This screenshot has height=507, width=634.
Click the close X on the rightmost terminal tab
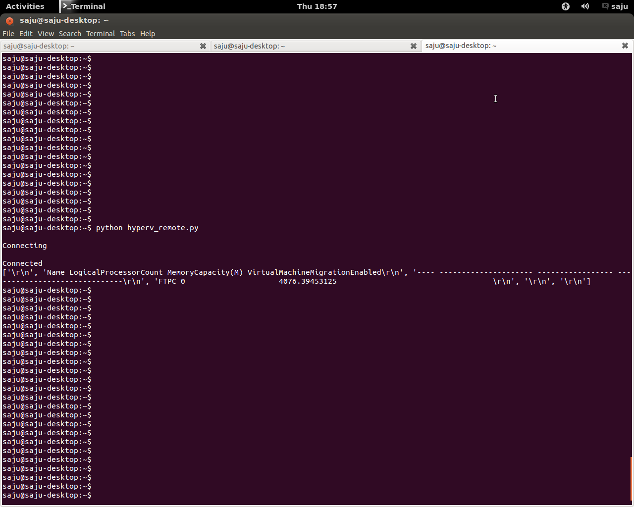point(625,45)
